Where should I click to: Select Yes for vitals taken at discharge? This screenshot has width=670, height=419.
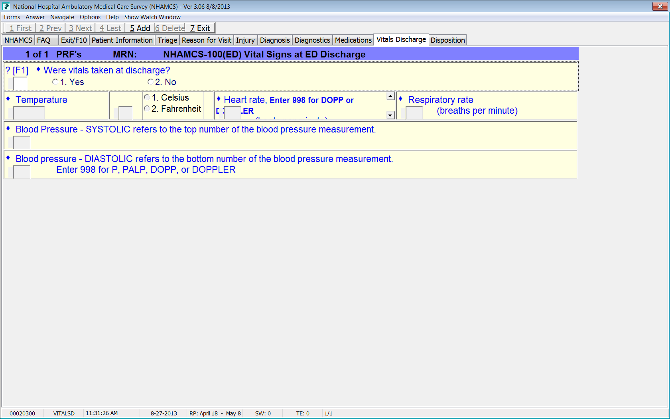tap(55, 82)
